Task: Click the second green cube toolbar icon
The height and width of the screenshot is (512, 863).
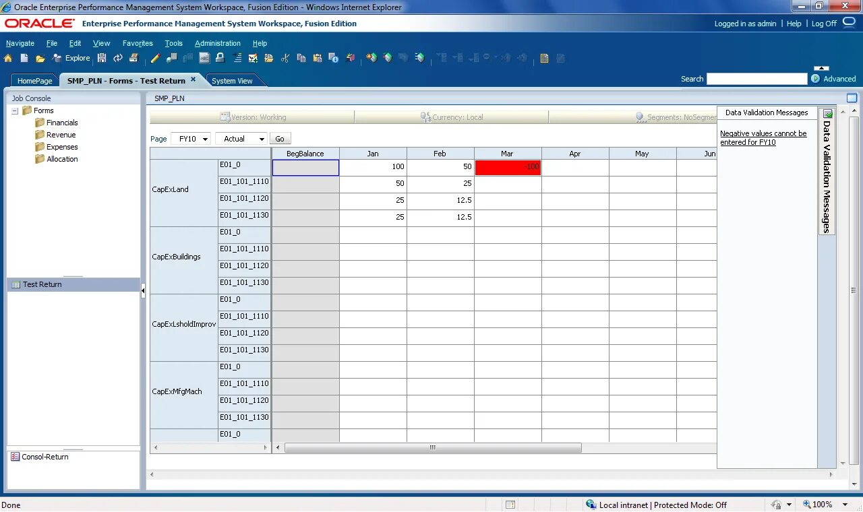Action: click(x=388, y=58)
